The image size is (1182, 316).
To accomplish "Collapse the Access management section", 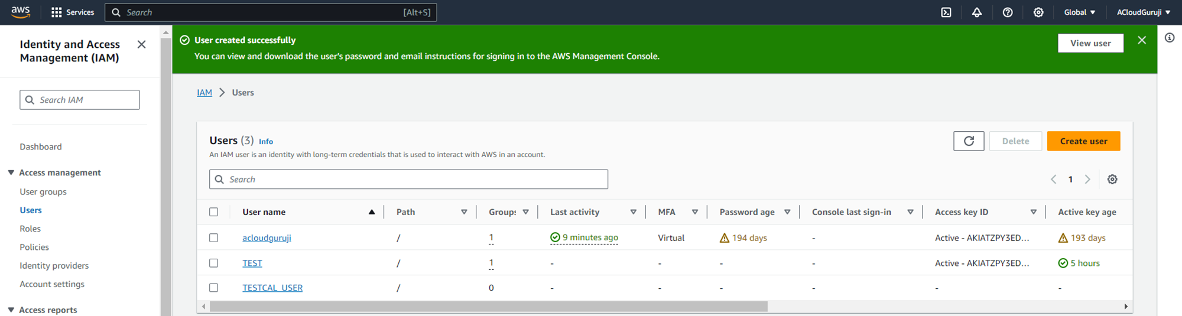I will [11, 172].
